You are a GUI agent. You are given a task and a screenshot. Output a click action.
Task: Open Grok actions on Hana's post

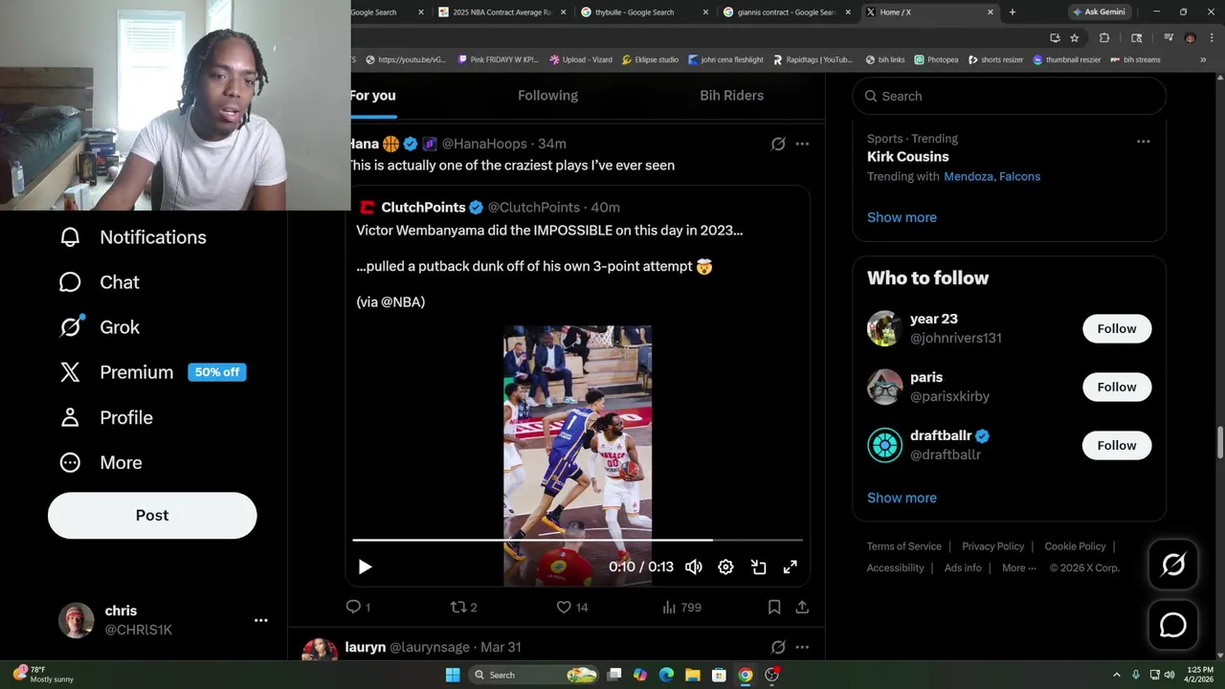pos(778,144)
